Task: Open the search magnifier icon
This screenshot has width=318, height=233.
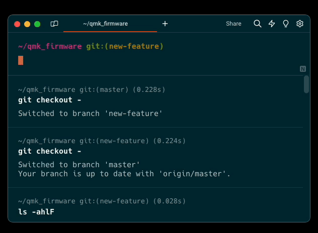Action: pyautogui.click(x=258, y=24)
